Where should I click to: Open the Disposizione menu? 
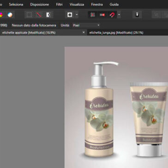coord(40,5)
